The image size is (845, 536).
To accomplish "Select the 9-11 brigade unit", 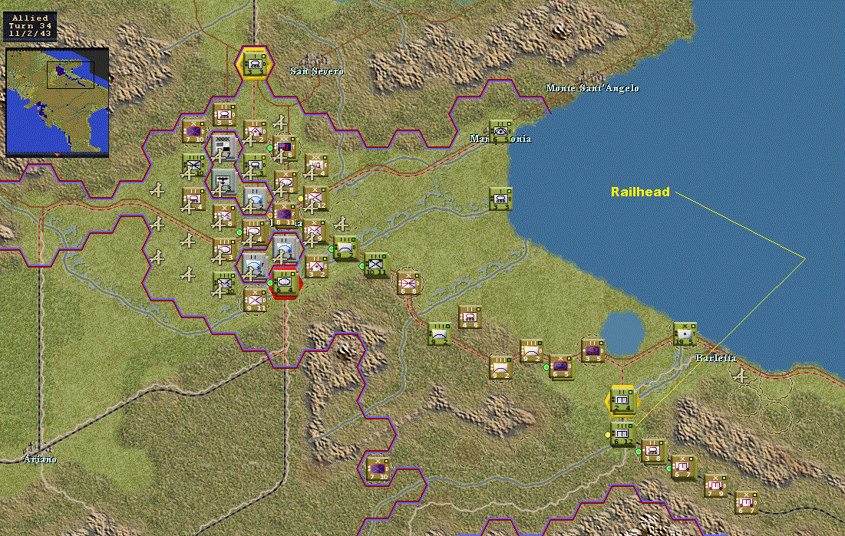I will coord(255,300).
